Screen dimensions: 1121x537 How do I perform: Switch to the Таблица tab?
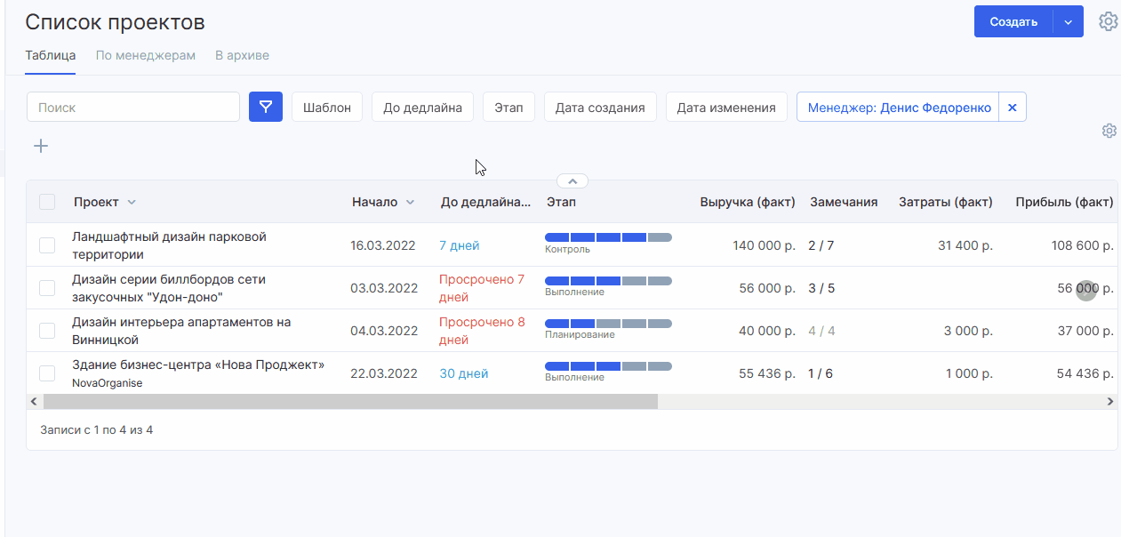tap(50, 55)
